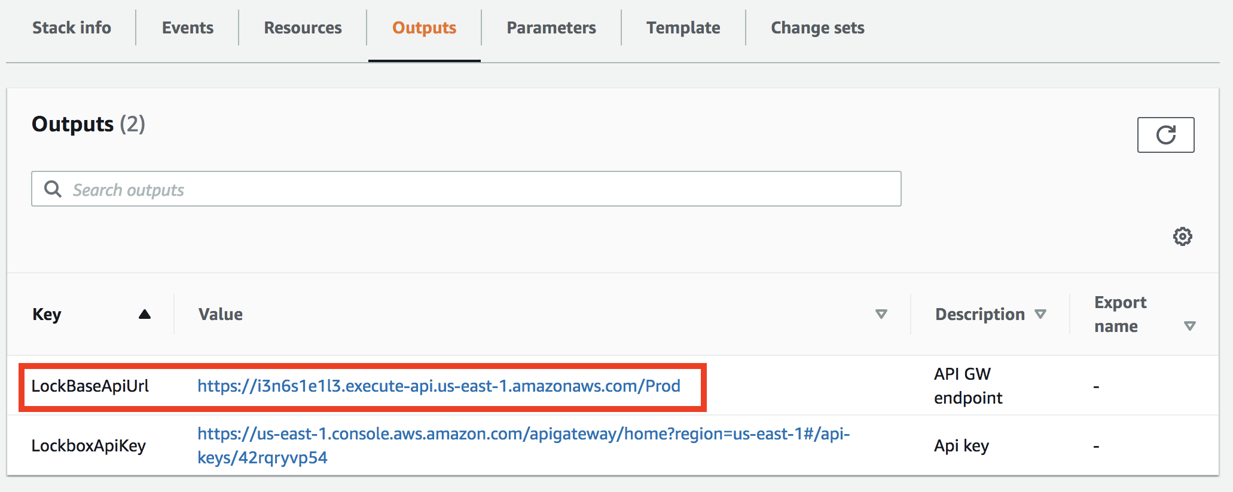
Task: Open the LockboxApiKey console link
Action: tap(523, 434)
